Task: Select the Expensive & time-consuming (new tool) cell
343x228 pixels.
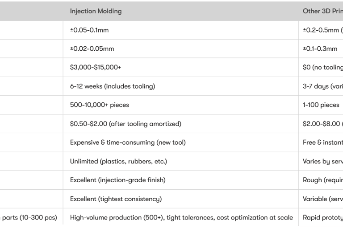Action: pos(128,142)
